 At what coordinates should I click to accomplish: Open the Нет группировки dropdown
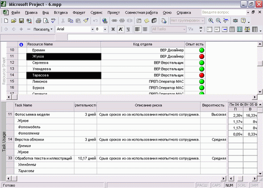[203, 21]
